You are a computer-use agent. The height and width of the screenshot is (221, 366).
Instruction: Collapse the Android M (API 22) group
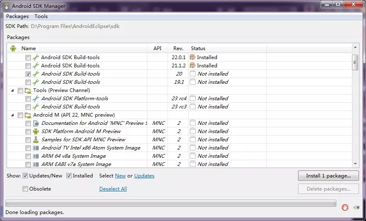click(x=13, y=115)
